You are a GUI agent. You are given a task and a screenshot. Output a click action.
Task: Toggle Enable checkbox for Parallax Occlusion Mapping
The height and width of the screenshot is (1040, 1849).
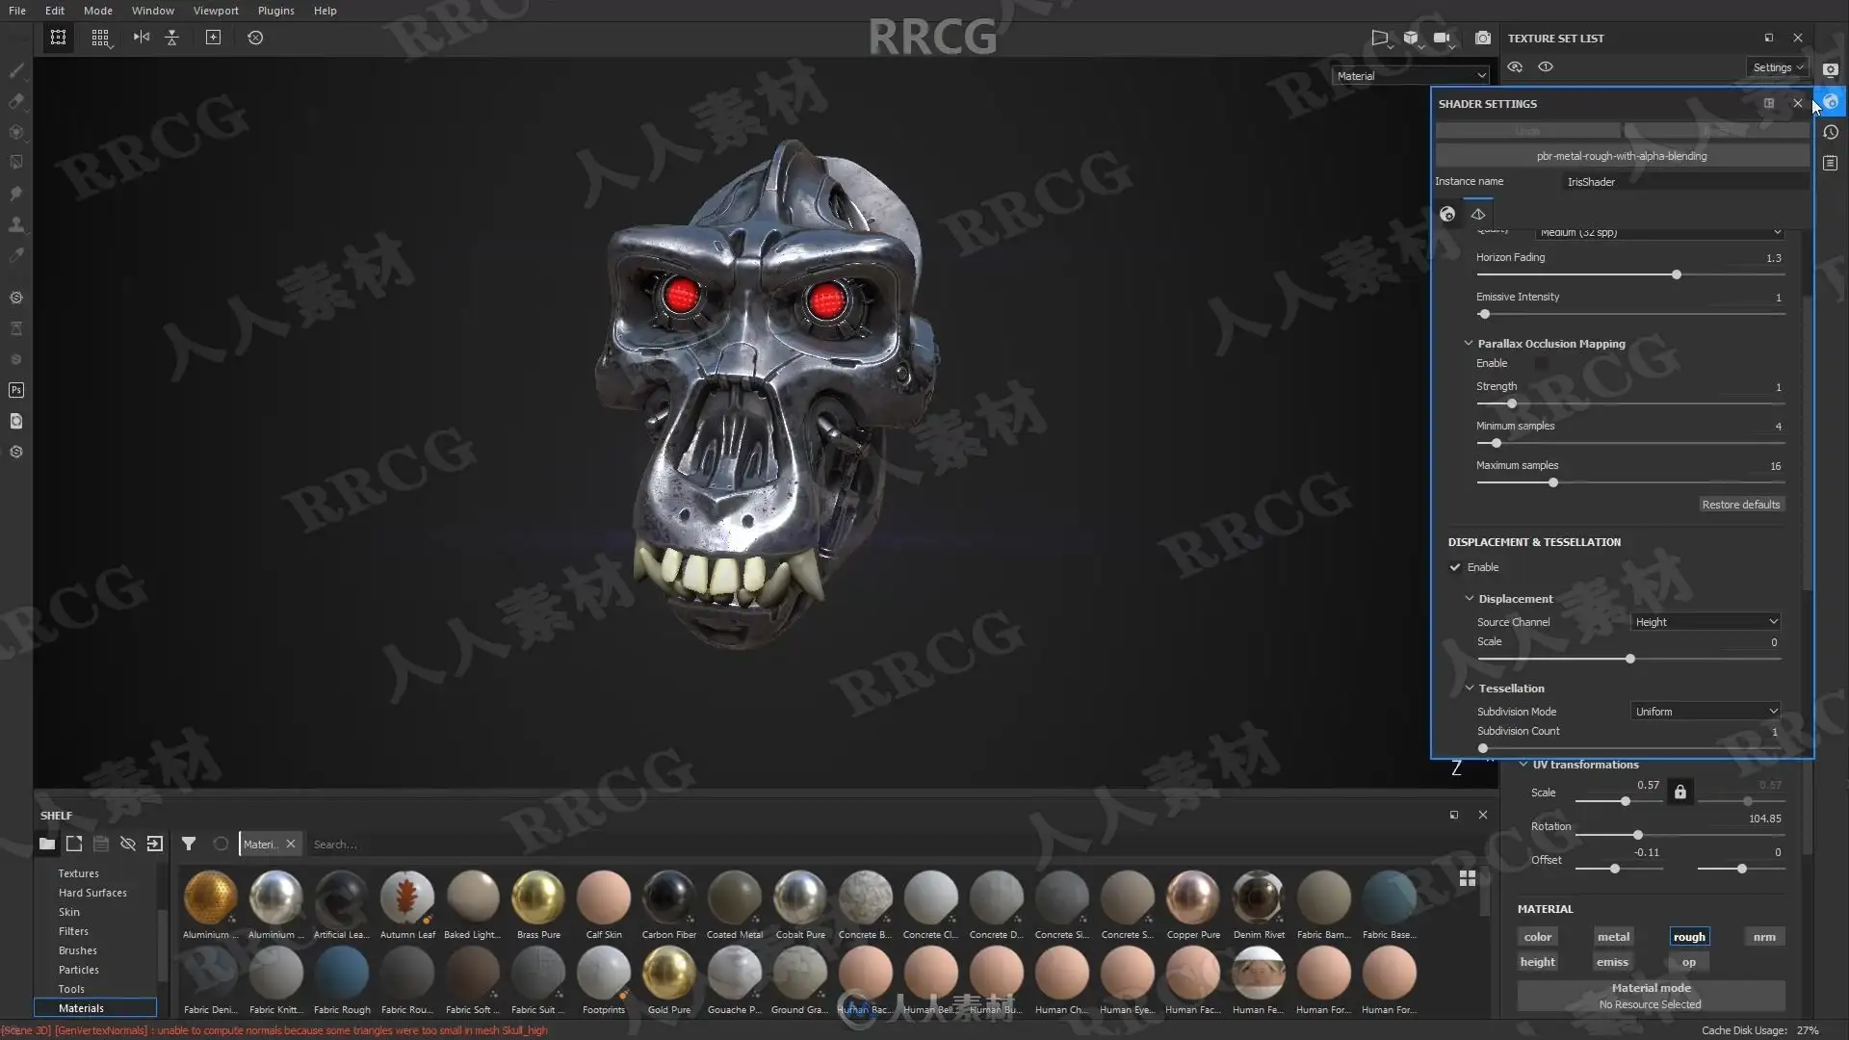tap(1542, 363)
